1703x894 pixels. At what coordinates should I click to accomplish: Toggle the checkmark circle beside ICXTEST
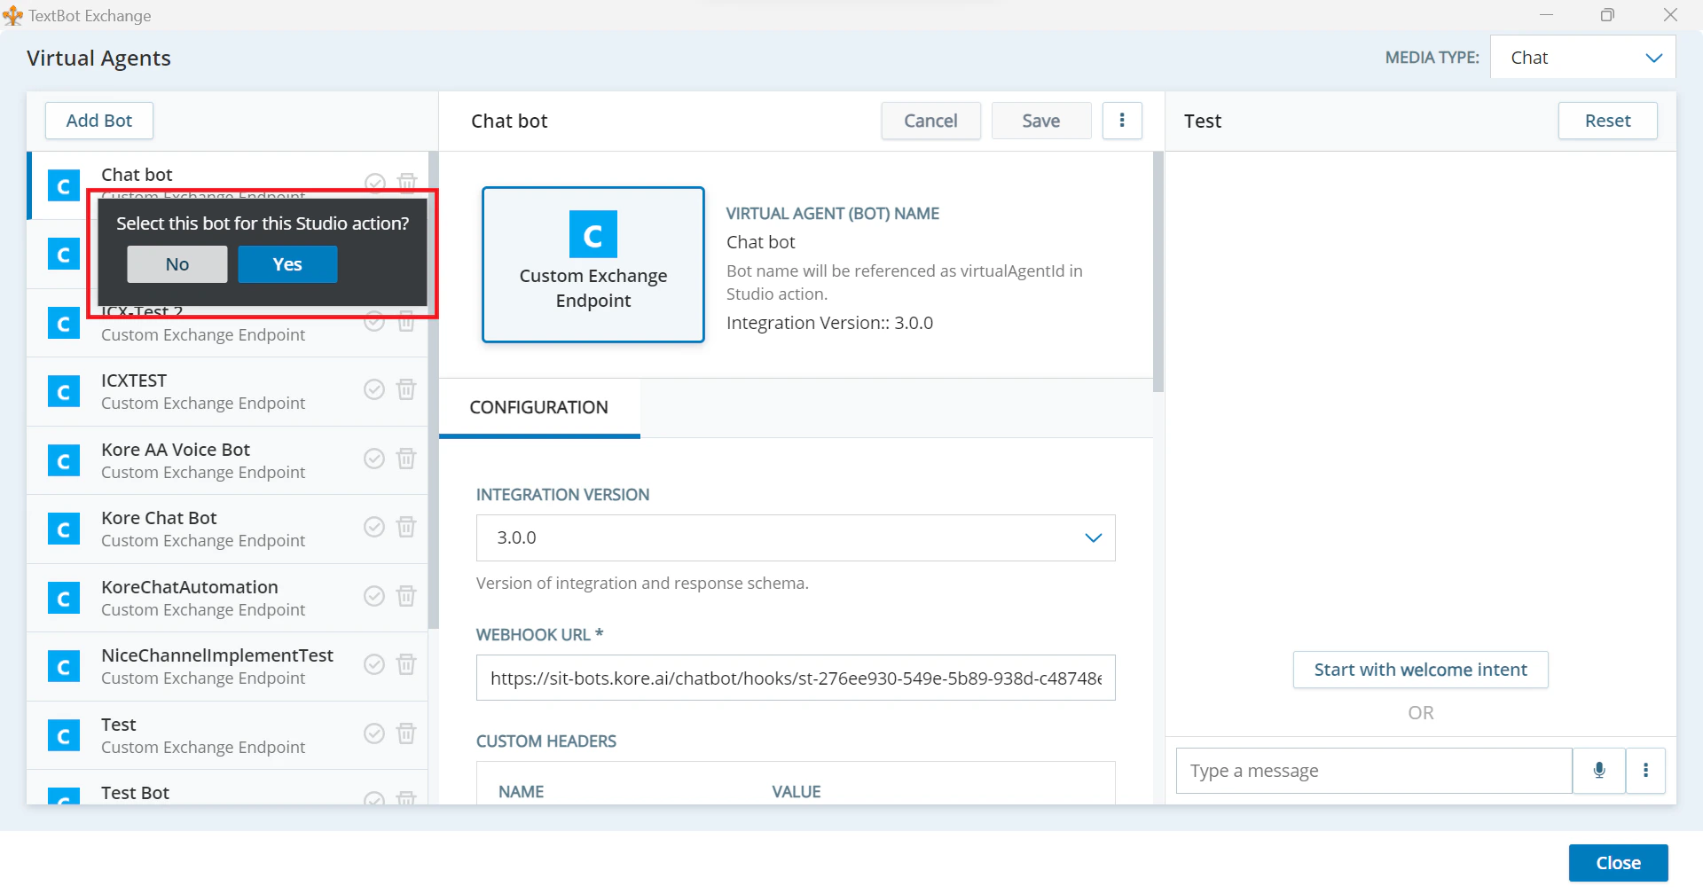373,388
